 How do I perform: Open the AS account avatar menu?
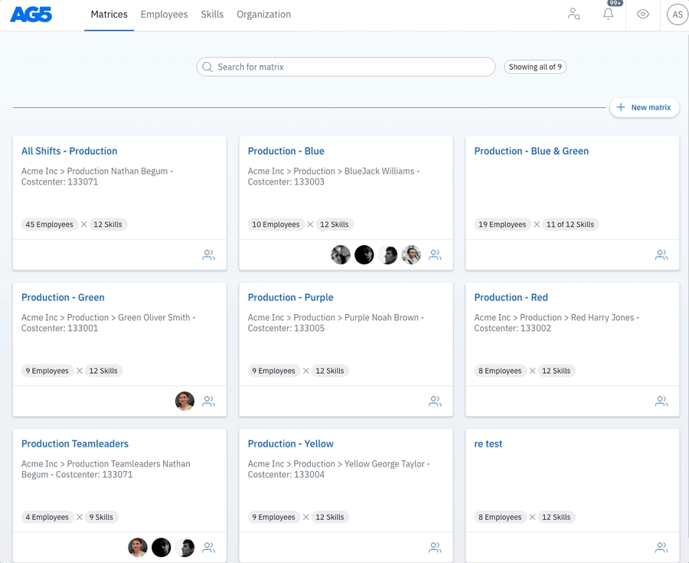[x=677, y=15]
